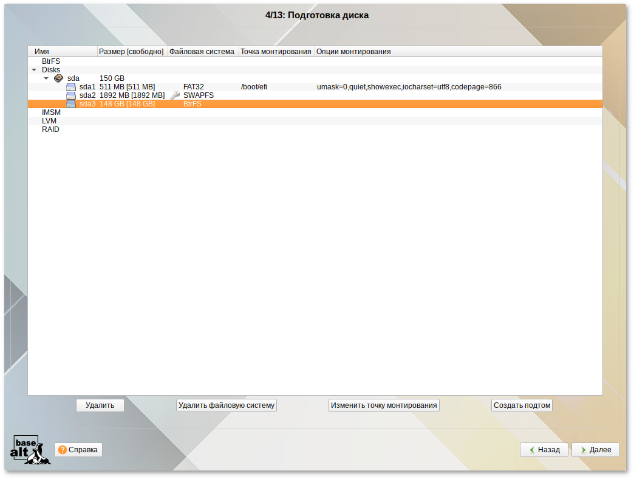Select the sda1 partition icon
The height and width of the screenshot is (479, 634).
point(71,87)
